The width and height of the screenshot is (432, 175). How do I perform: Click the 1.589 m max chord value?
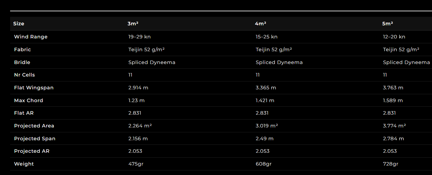pos(393,101)
